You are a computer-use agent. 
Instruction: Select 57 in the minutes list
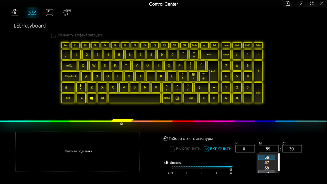[267, 163]
